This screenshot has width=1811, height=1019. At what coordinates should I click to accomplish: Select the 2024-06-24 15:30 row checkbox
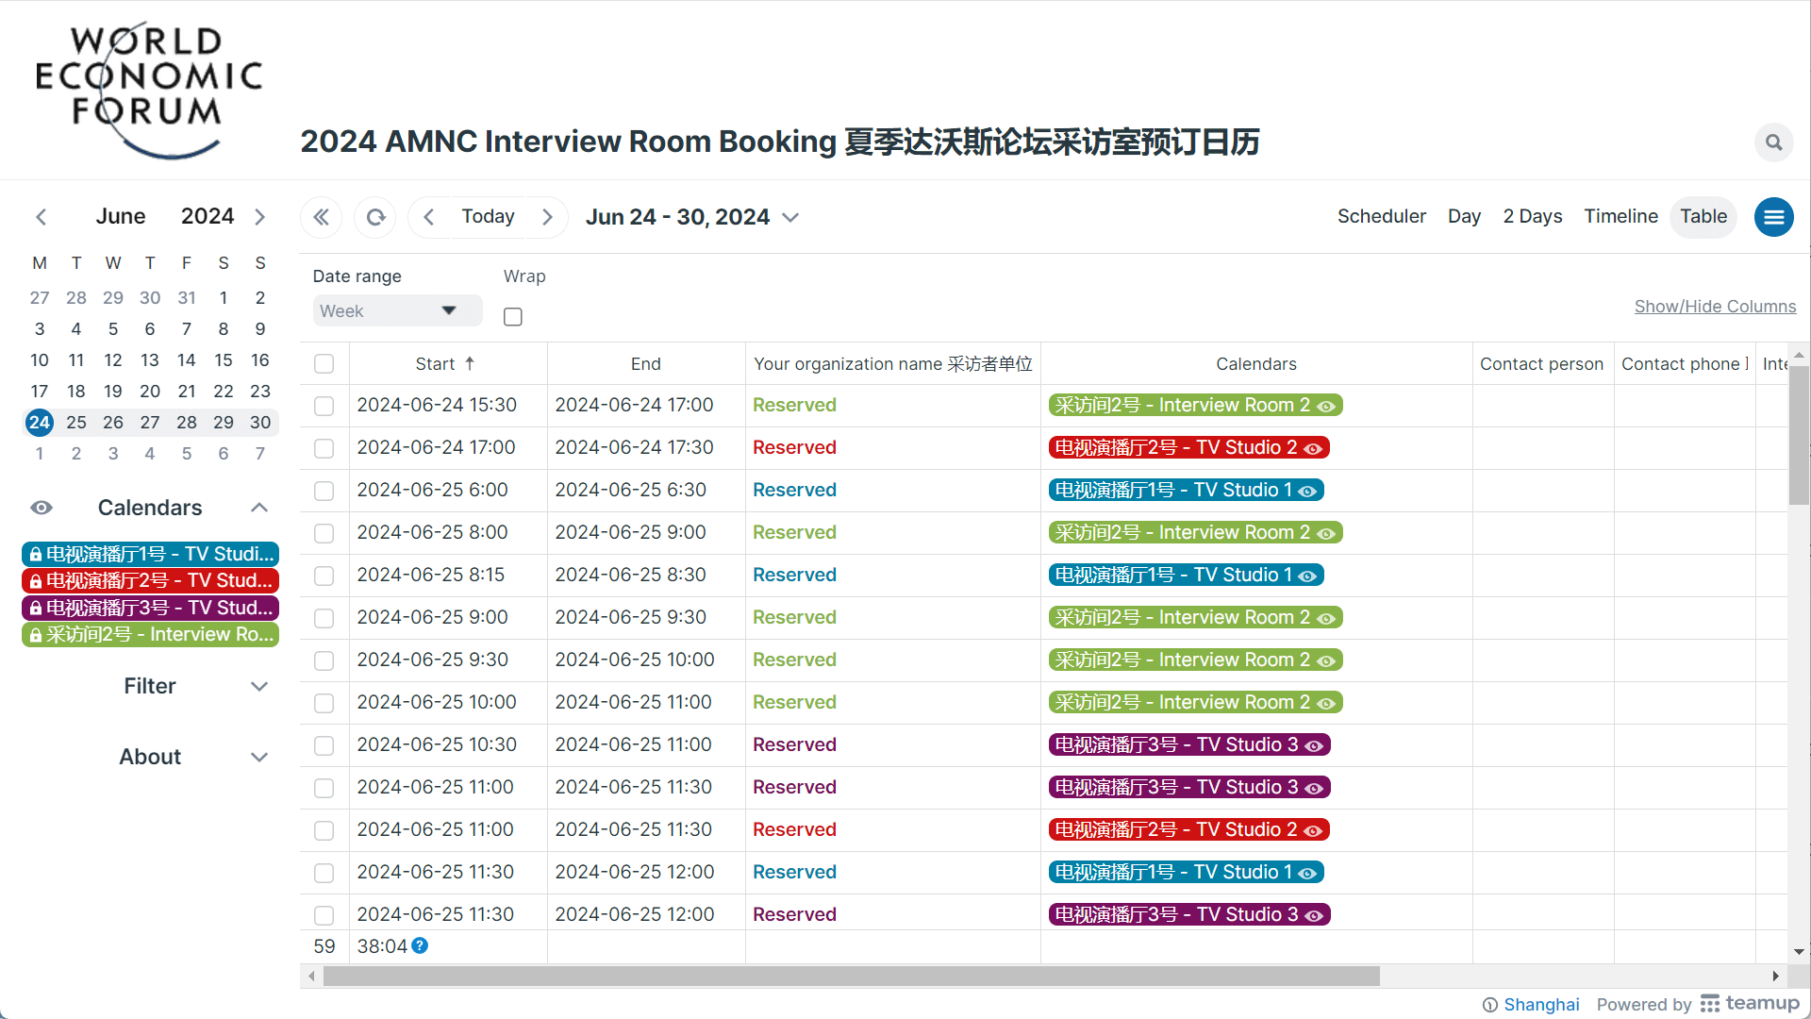click(x=324, y=406)
